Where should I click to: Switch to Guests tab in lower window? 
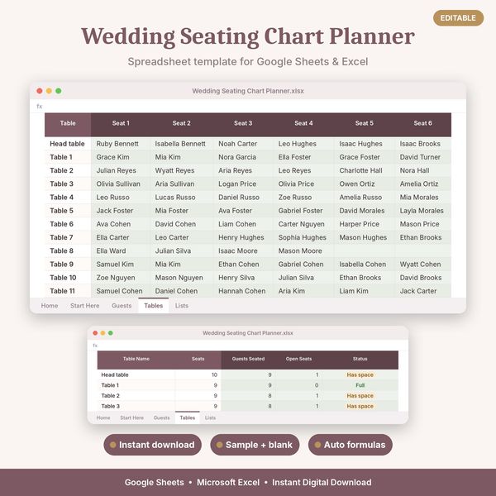pos(162,417)
